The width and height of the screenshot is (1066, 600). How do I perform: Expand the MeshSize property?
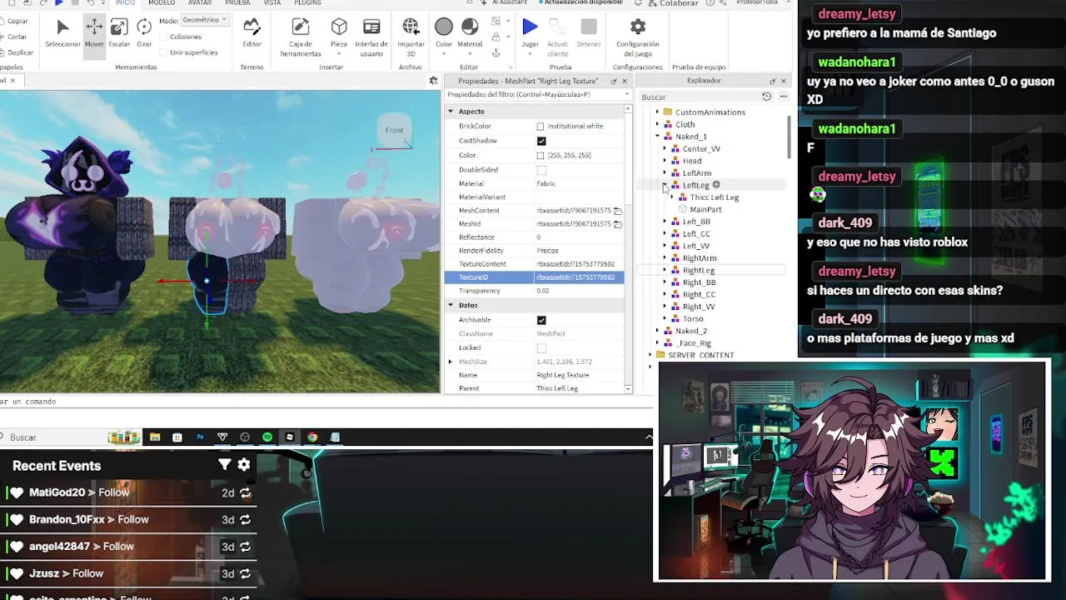tap(451, 362)
